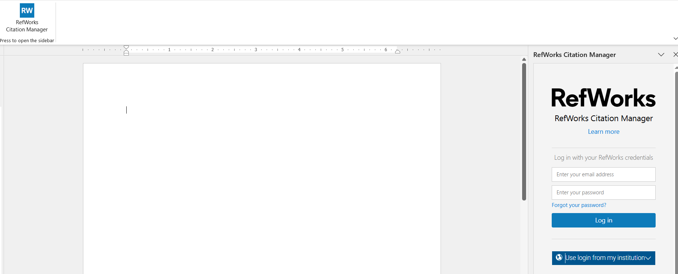This screenshot has height=274, width=678.
Task: Click the email address input field
Action: [603, 174]
